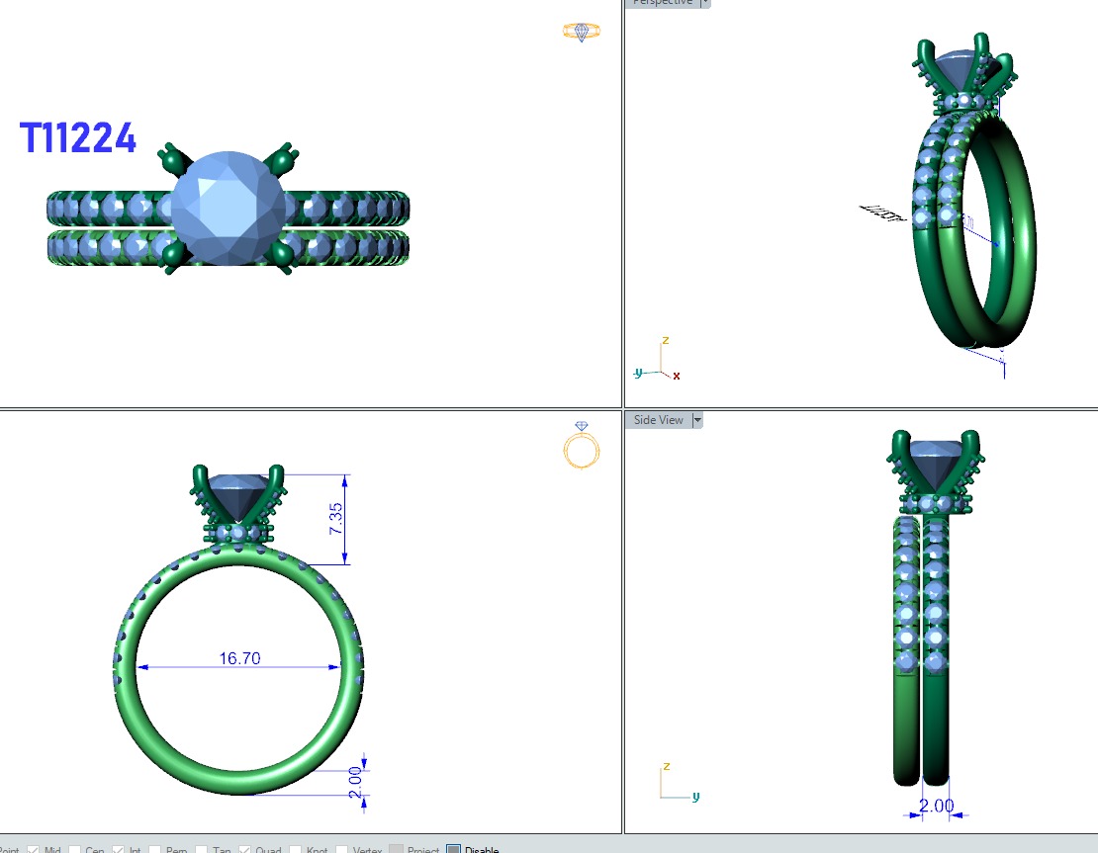Image resolution: width=1098 pixels, height=853 pixels.
Task: Click the XYZ axis icon in Perspective viewport
Action: (x=657, y=362)
